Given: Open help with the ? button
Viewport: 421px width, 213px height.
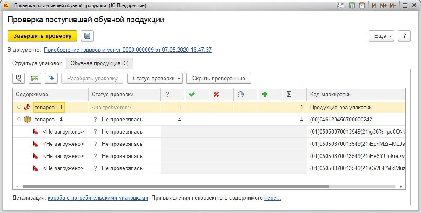Looking at the screenshot, I should [x=404, y=36].
